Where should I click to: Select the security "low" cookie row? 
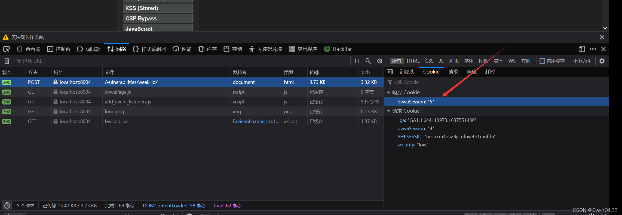click(x=496, y=145)
